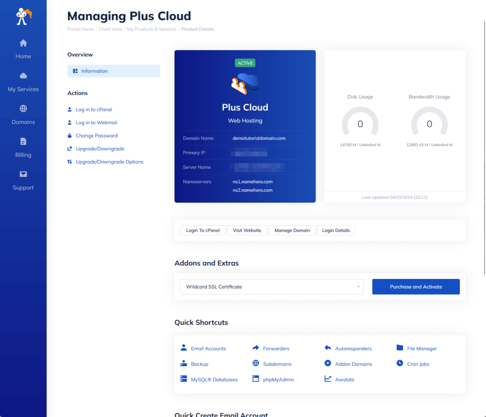This screenshot has height=417, width=486.
Task: Open the Subdomains shortcut link
Action: [277, 364]
